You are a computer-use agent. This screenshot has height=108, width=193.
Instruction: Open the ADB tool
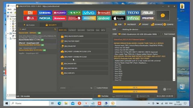click(x=118, y=25)
